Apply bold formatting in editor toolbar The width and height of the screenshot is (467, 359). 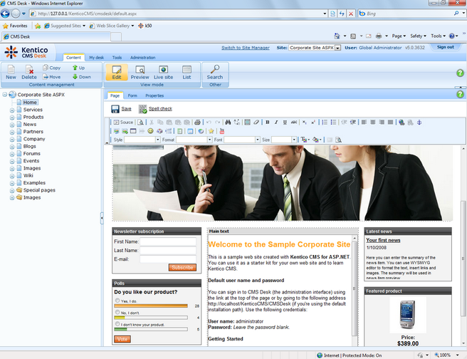(x=267, y=122)
